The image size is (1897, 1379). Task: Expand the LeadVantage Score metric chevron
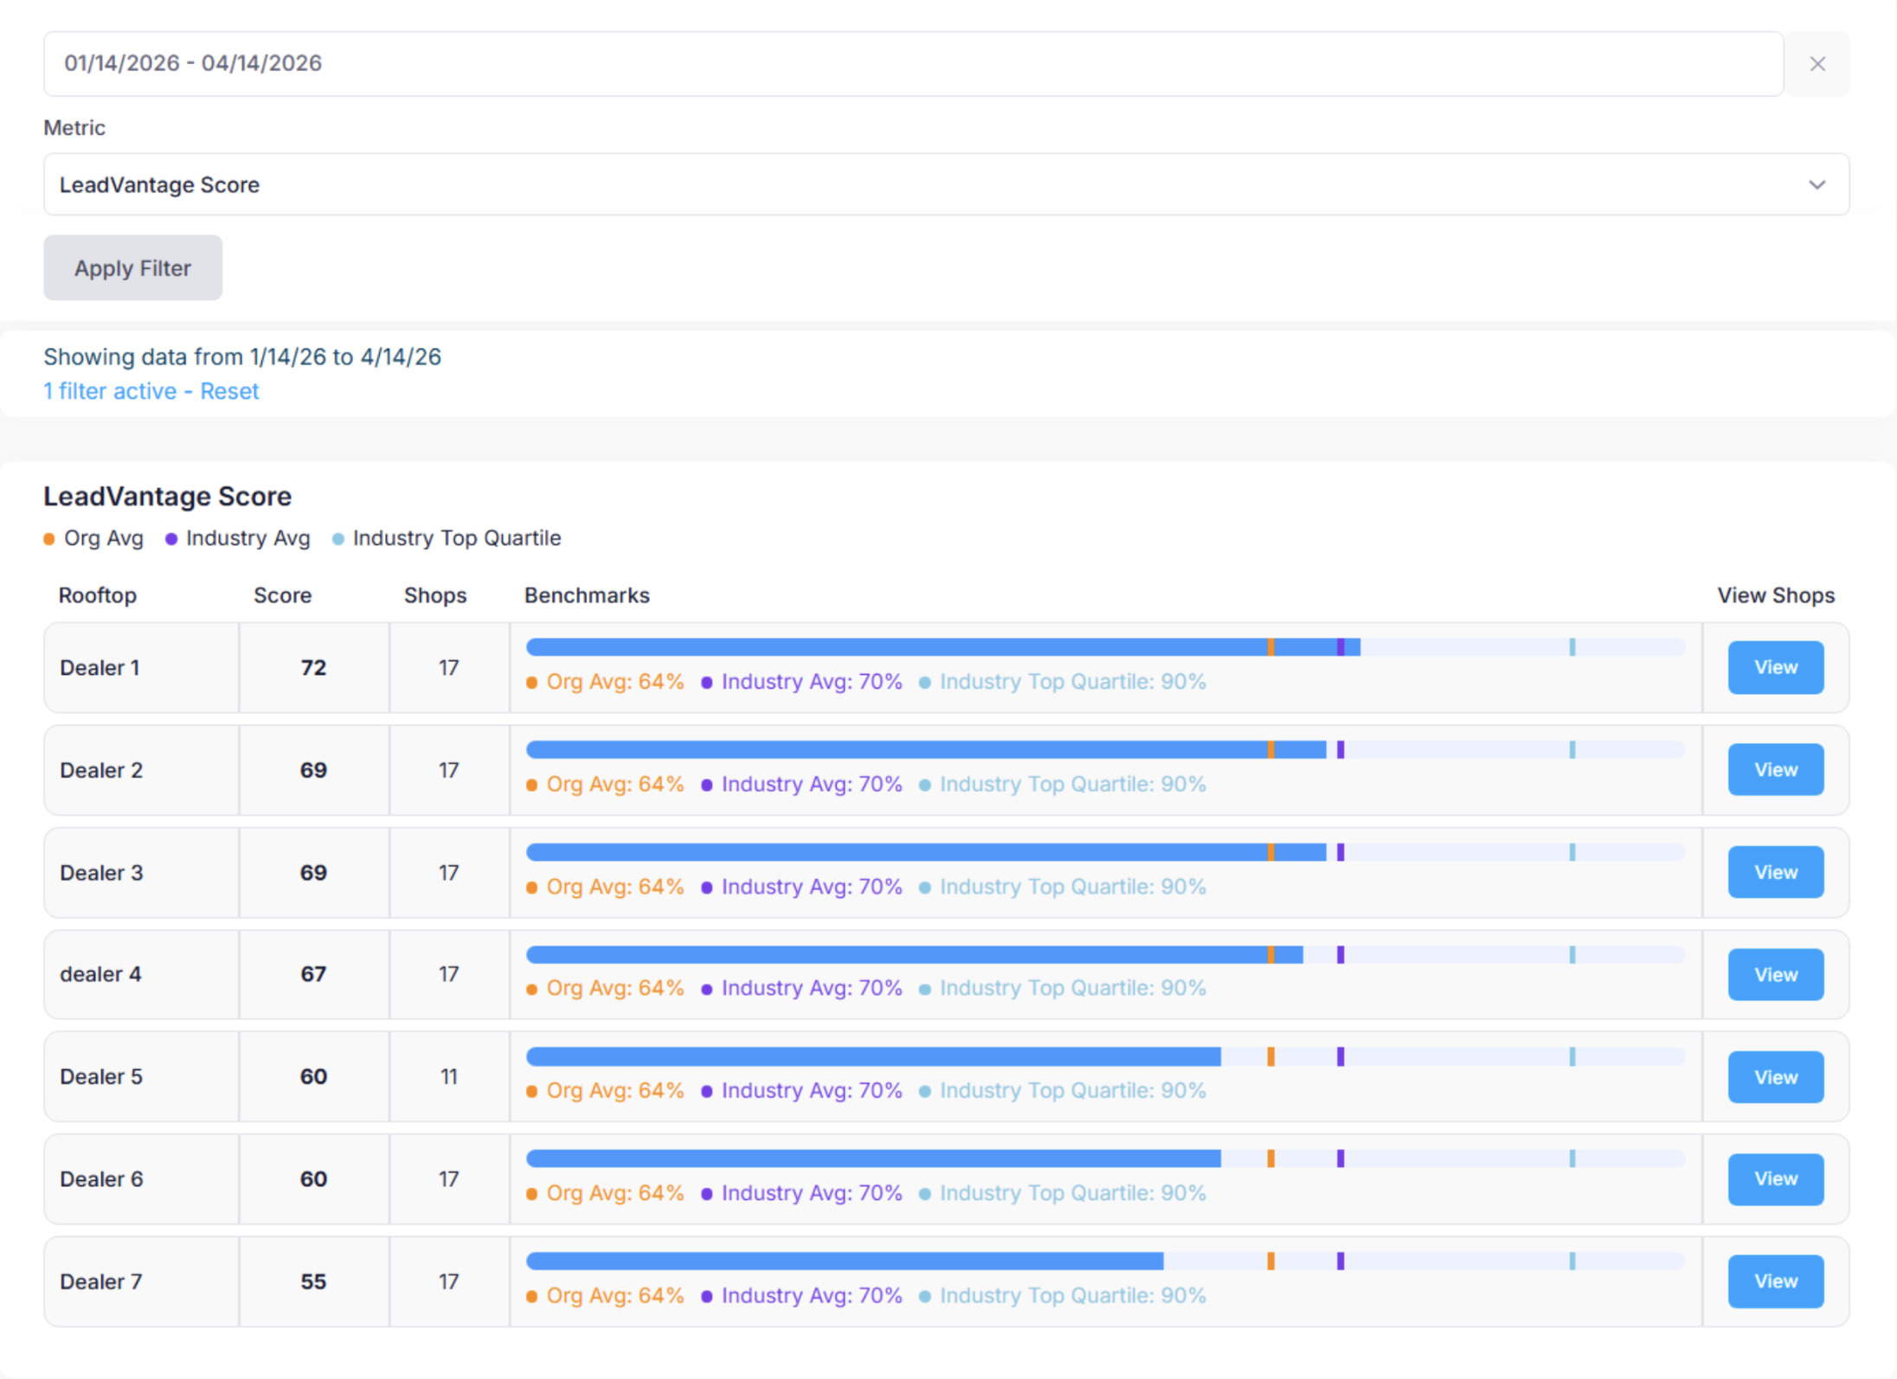(1817, 185)
